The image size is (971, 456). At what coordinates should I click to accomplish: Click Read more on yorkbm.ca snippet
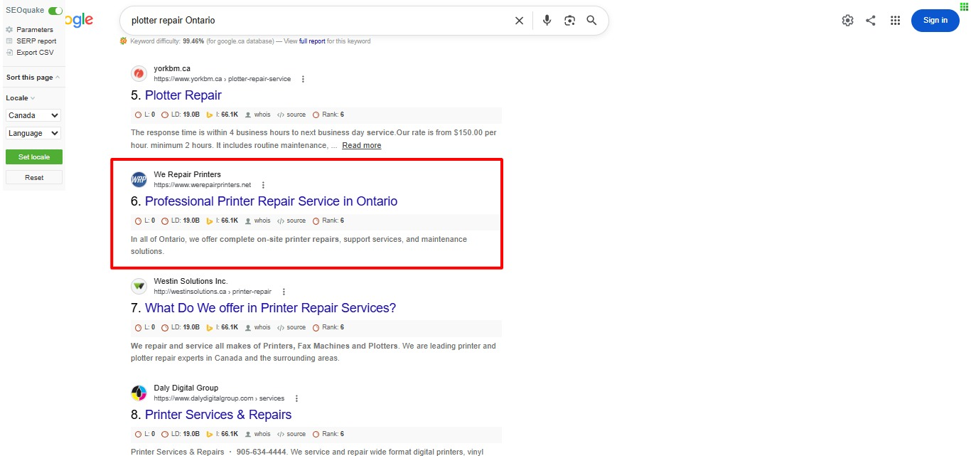pyautogui.click(x=361, y=145)
